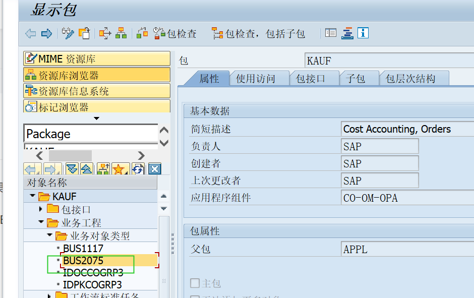Expand the 包接口 tree node
Screen dimensions: 474x298
click(x=42, y=210)
